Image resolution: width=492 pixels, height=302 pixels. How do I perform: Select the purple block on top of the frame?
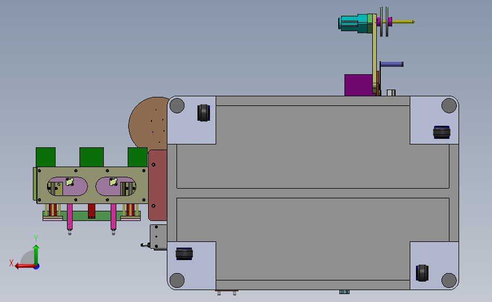coord(359,85)
